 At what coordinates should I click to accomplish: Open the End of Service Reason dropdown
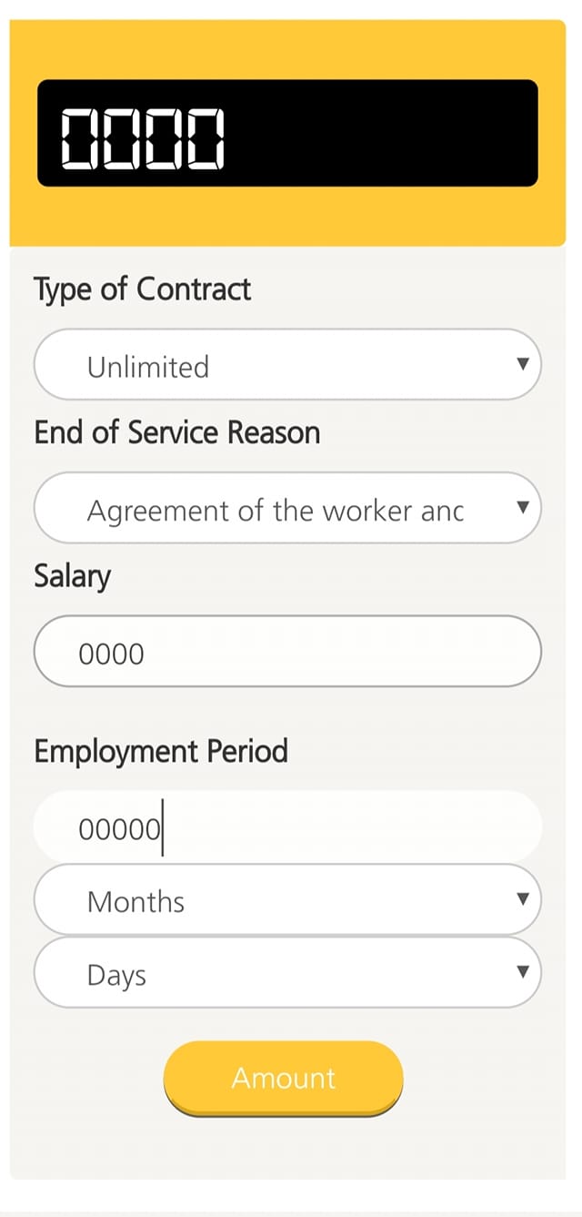287,508
